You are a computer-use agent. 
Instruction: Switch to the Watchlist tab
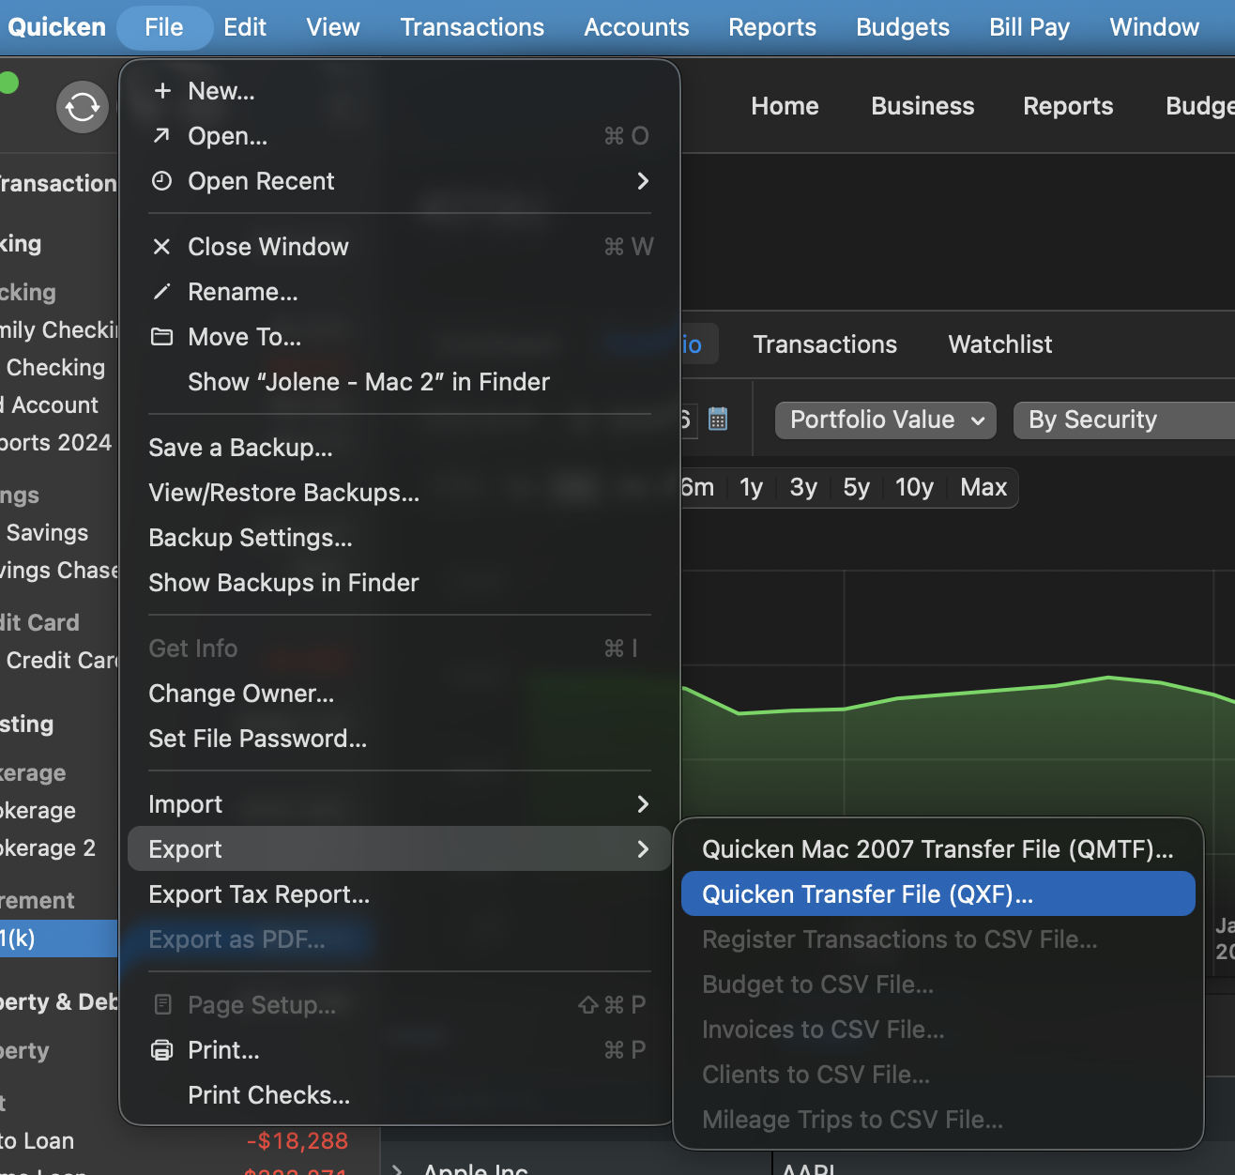pos(1000,344)
